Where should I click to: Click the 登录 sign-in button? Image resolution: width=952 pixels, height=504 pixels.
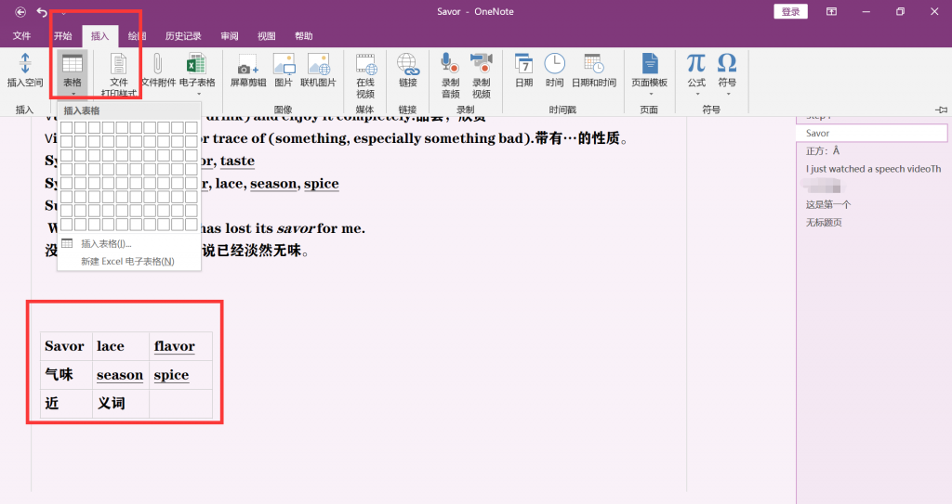[790, 11]
